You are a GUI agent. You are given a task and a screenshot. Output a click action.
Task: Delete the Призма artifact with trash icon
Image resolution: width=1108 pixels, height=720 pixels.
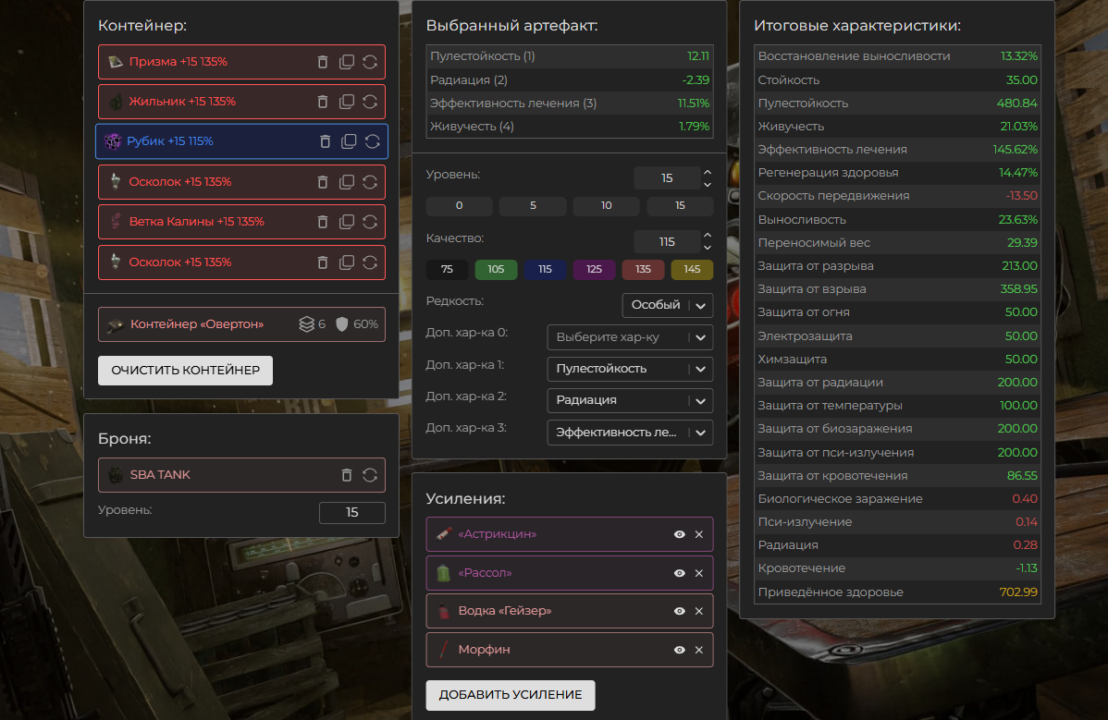(322, 62)
